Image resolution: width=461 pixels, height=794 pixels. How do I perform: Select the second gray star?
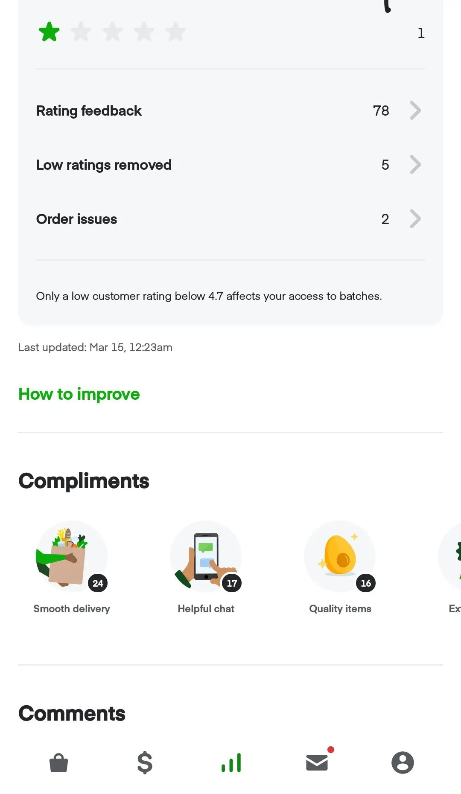(81, 31)
